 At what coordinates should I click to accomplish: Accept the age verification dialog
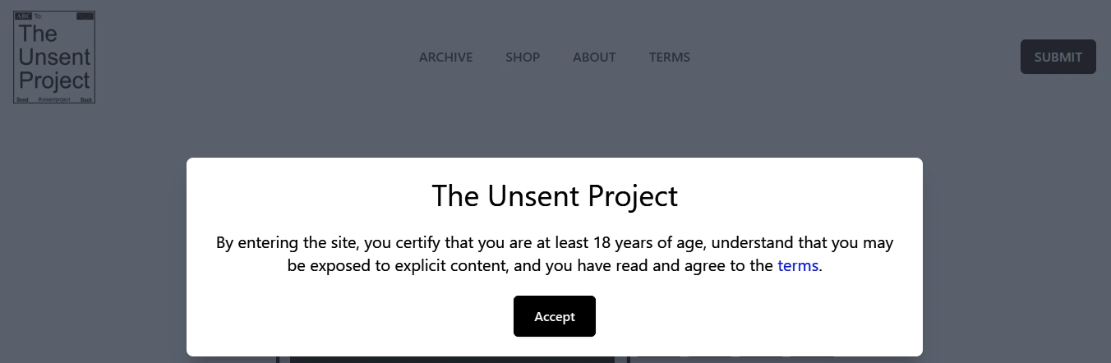click(x=555, y=316)
